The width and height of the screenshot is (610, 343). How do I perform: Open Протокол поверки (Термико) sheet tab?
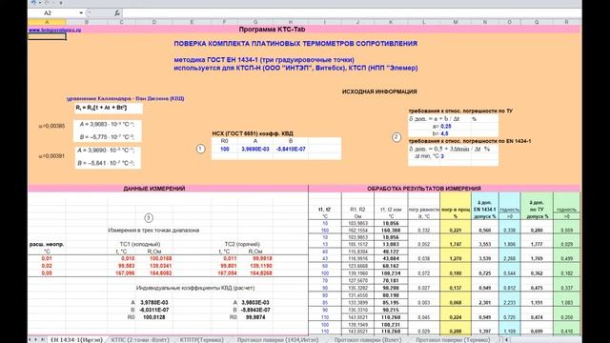coord(453,339)
